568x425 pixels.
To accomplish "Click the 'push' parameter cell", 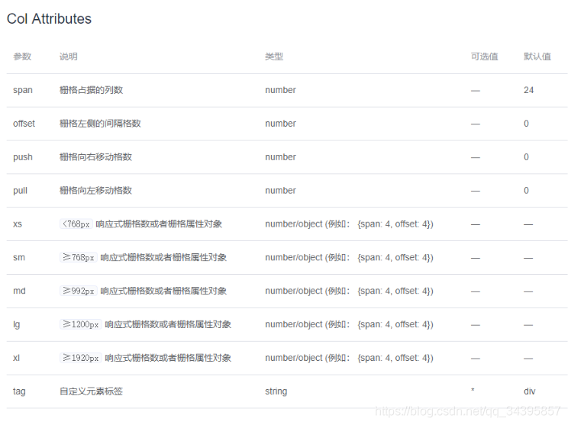I will pos(23,157).
